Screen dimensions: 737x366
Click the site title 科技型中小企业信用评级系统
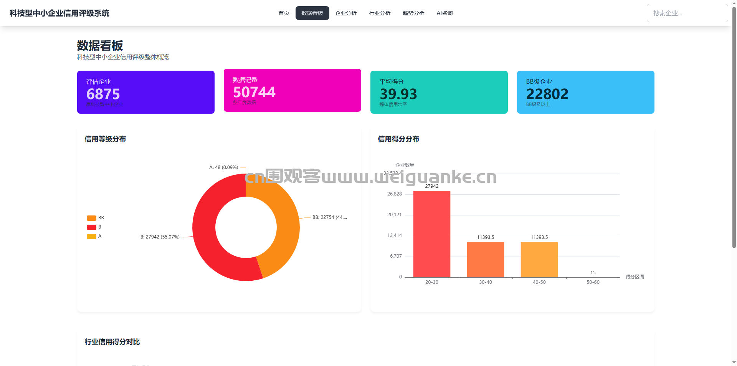59,13
